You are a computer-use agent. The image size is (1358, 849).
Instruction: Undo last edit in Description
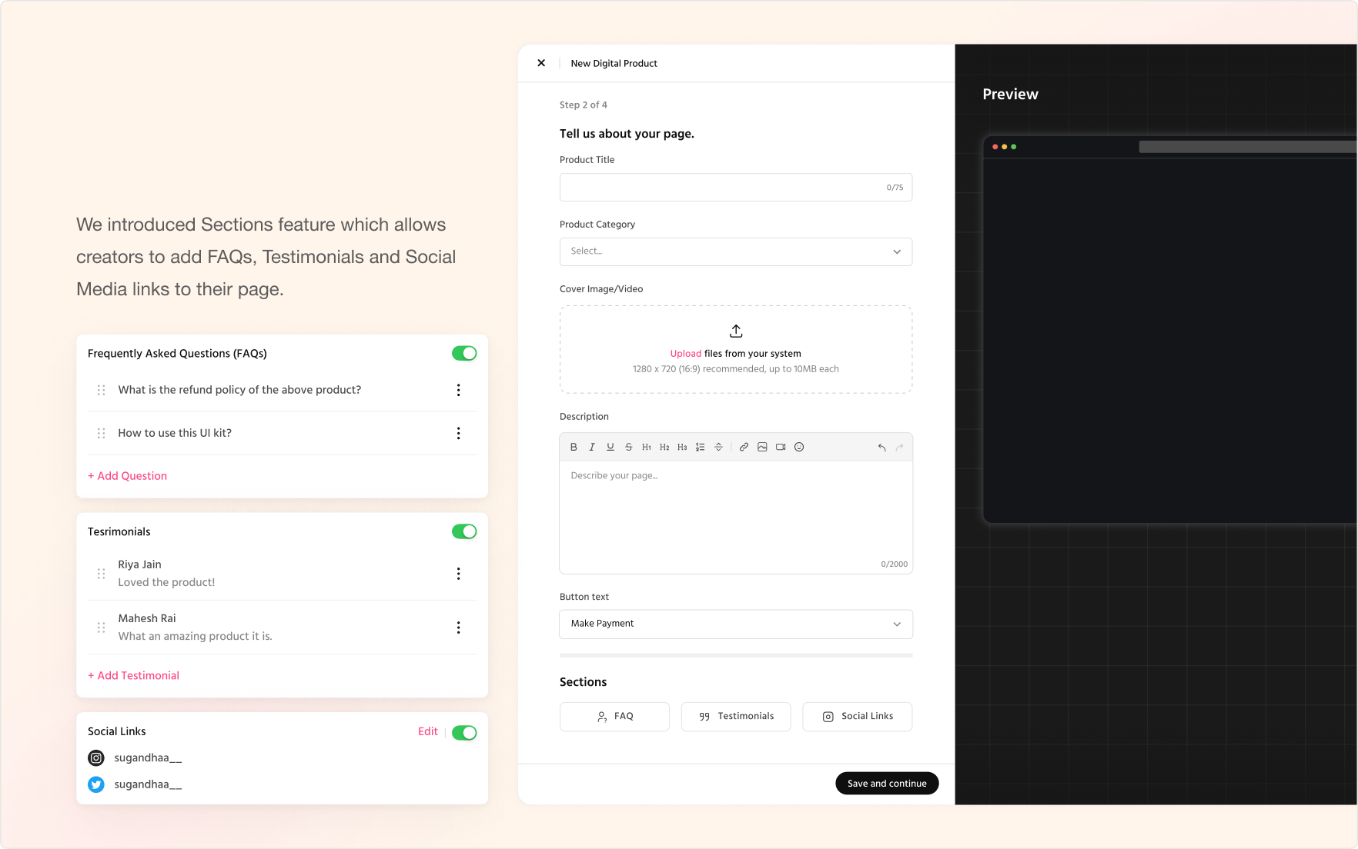coord(882,447)
